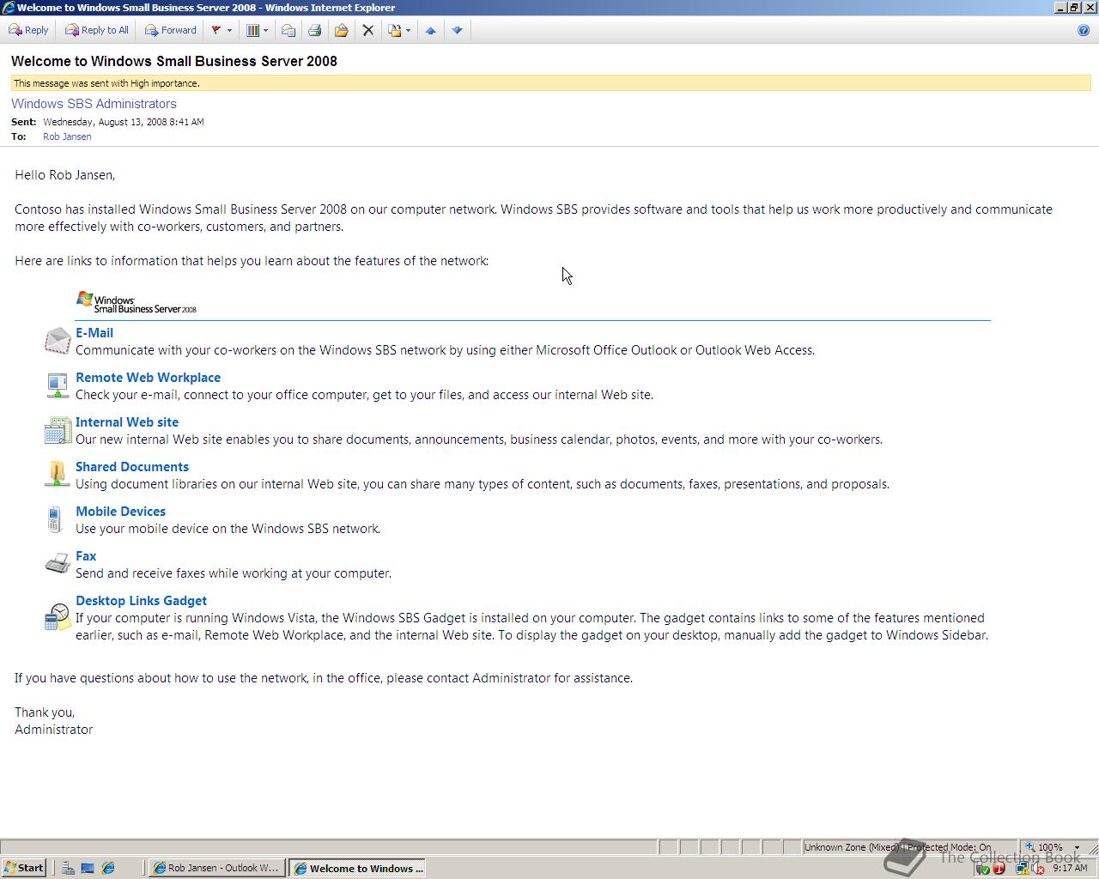Click the envelope icon beside E-Mail

(58, 341)
